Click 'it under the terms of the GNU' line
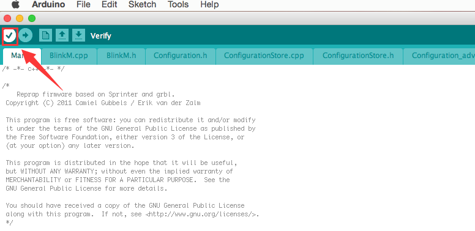475x231 pixels. click(130, 128)
